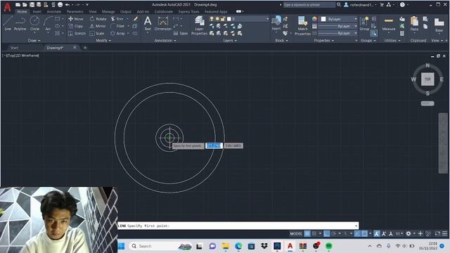Open the AutoCAD application menu logo
This screenshot has height=253, width=450.
7,7
